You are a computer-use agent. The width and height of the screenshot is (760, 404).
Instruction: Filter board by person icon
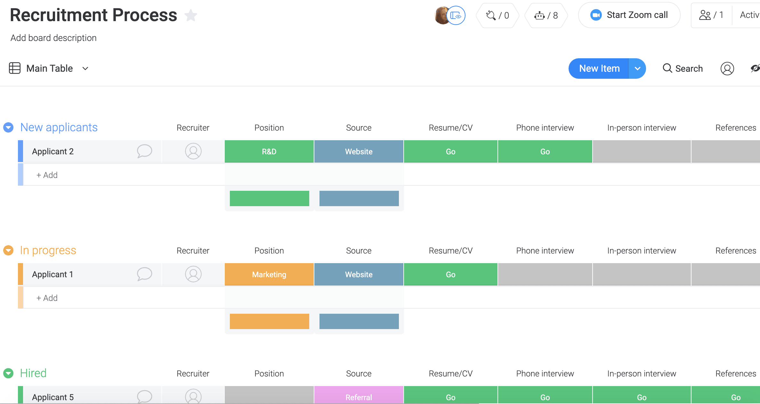[727, 68]
